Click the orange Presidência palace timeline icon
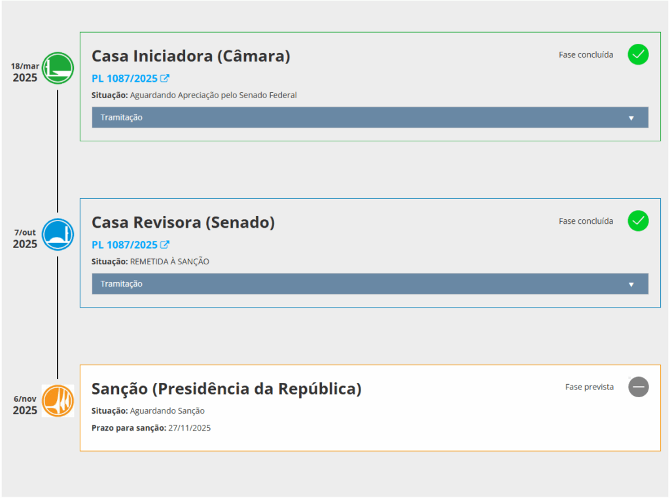 tap(58, 400)
